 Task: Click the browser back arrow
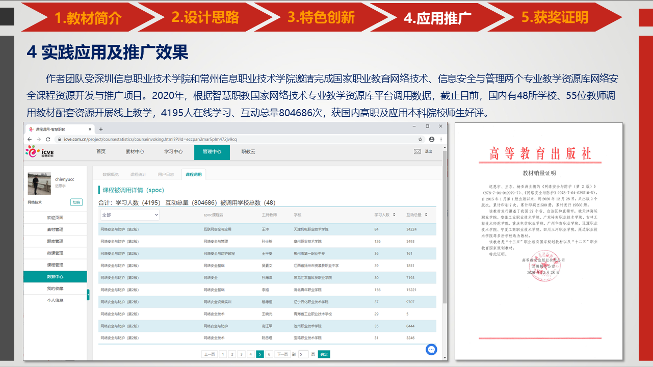[x=30, y=139]
